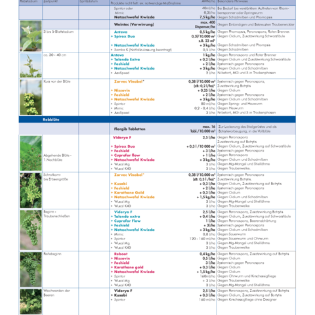This screenshot has height=315, width=315.
Task: Click the 'Florgib Tabletten' product name
Action: pyautogui.click(x=129, y=129)
